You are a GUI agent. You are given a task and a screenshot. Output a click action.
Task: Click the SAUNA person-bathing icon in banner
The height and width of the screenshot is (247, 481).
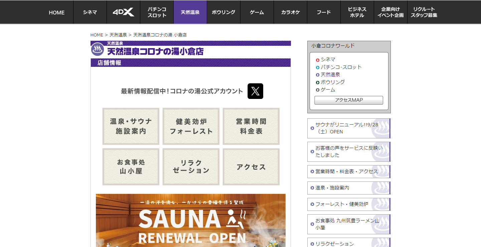[236, 219]
